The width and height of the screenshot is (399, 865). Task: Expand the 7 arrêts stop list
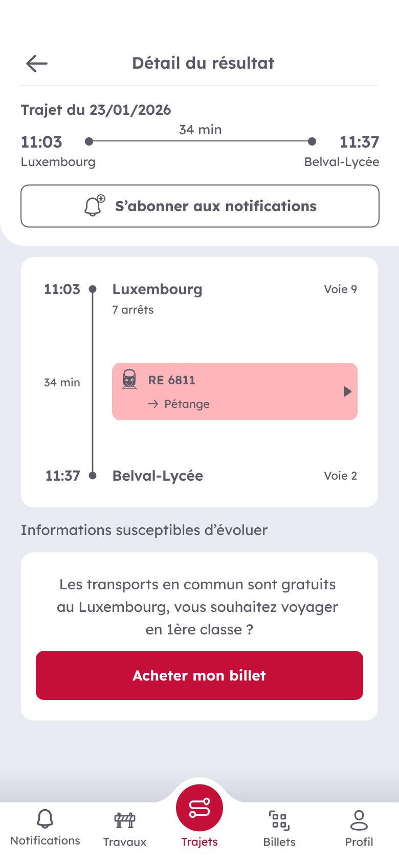tap(133, 310)
